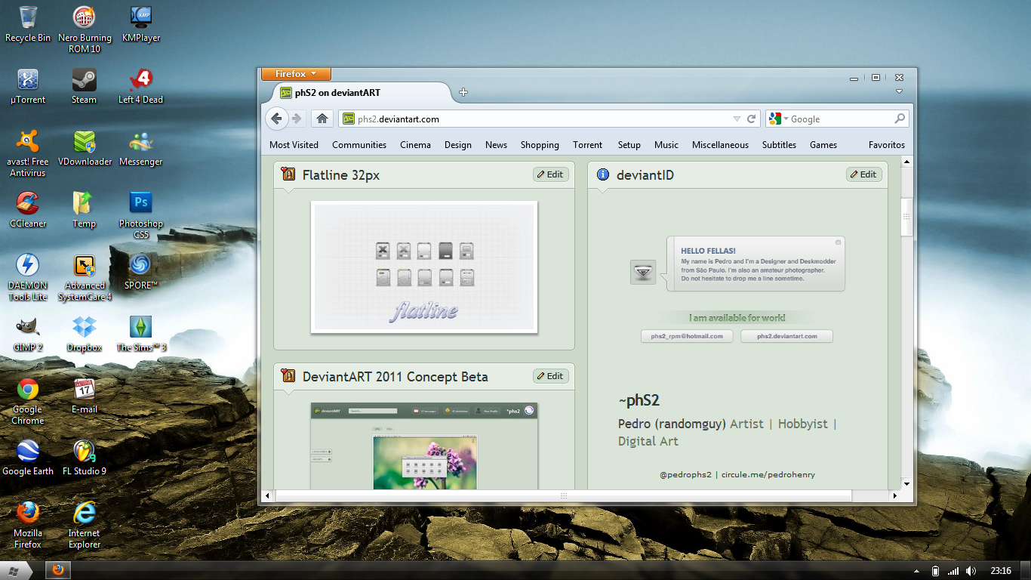Open the orange Firefox menu button
1031x580 pixels.
click(x=296, y=74)
